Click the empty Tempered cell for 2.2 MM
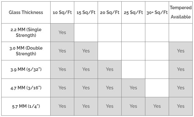The width and height of the screenshot is (194, 117). coord(181,32)
